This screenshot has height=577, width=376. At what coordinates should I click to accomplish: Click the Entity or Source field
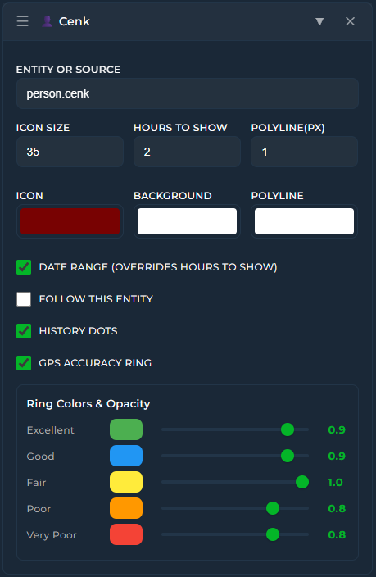(x=188, y=93)
